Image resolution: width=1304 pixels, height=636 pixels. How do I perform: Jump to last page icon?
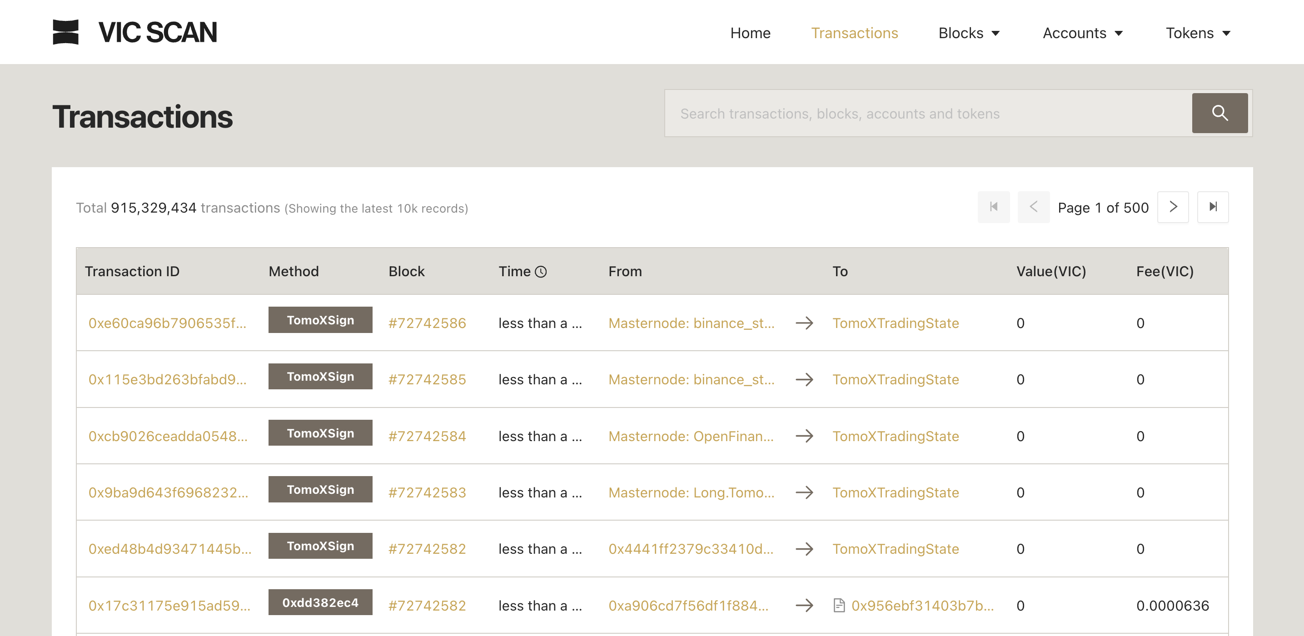pos(1212,207)
